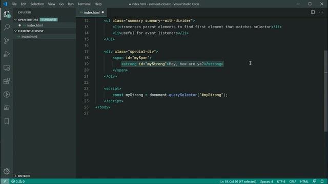This screenshot has height=184, width=328.
Task: Open the Help menu
Action: click(98, 4)
